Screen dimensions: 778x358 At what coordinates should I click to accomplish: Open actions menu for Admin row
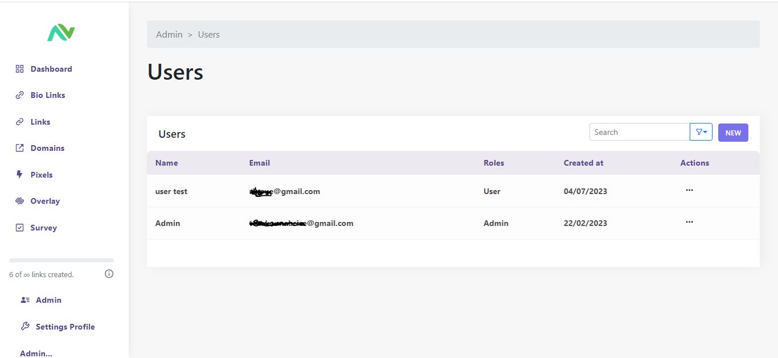pos(689,222)
